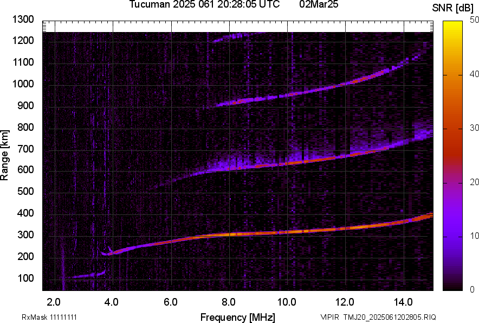This screenshot has width=479, height=323.
Task: Click the 8.0 frequency tick label
Action: coord(229,302)
